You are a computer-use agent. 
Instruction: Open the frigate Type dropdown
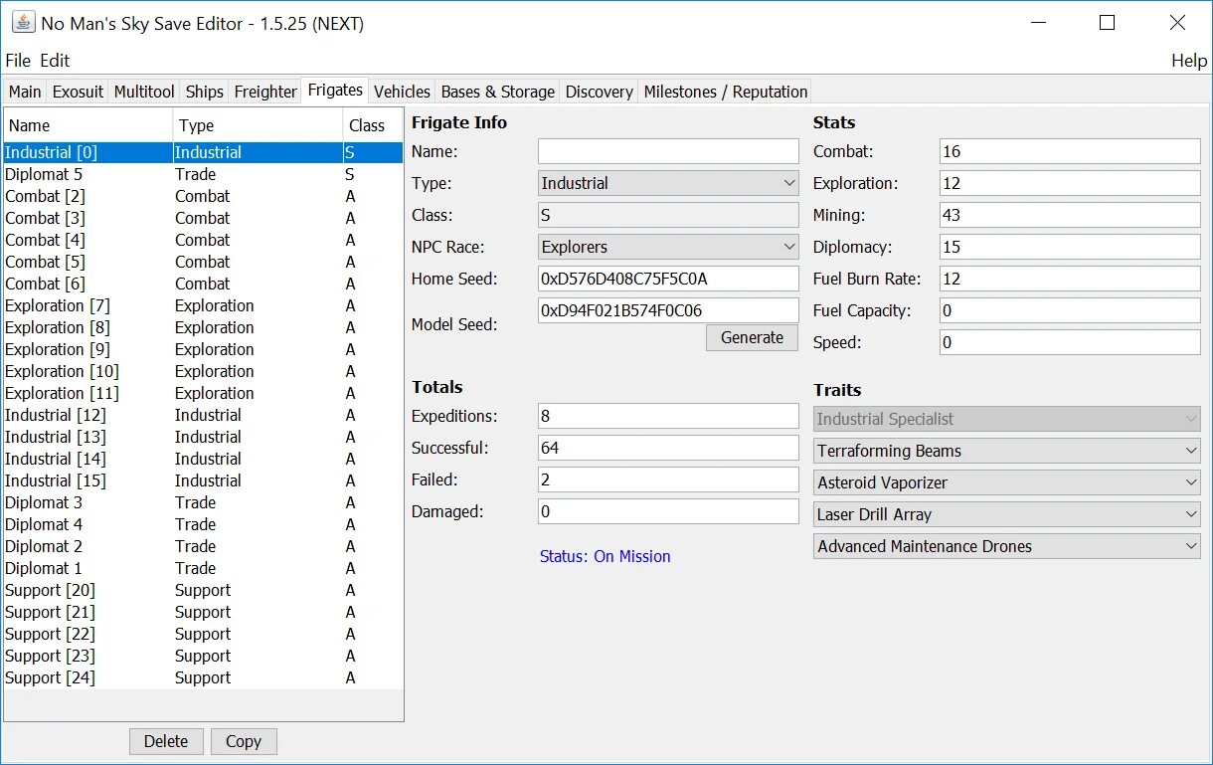point(668,183)
